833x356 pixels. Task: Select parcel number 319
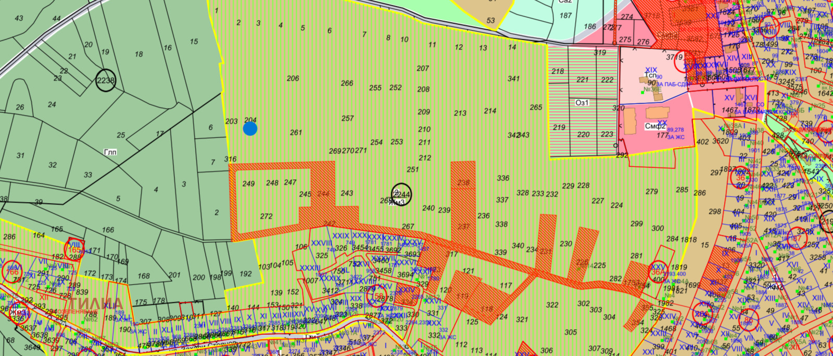600,52
